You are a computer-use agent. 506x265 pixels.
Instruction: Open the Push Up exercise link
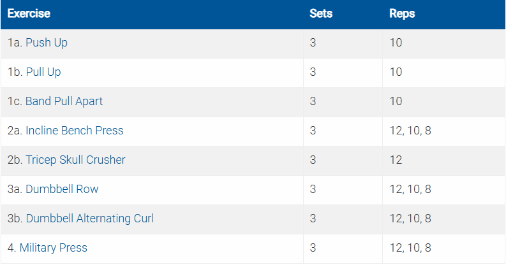(46, 43)
